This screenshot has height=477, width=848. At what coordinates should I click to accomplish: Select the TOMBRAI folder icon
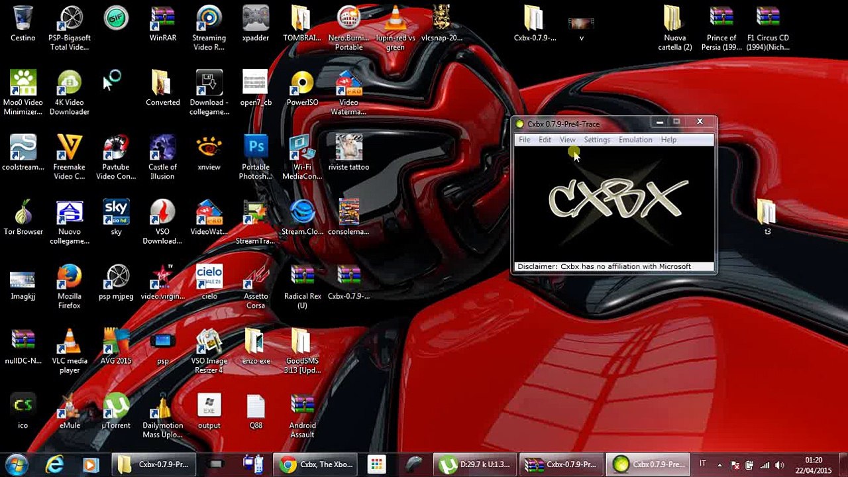click(302, 25)
